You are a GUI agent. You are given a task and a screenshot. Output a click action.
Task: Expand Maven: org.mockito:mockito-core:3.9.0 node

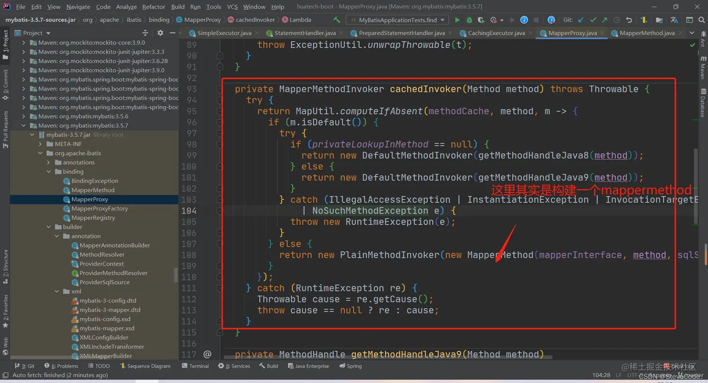(x=23, y=43)
